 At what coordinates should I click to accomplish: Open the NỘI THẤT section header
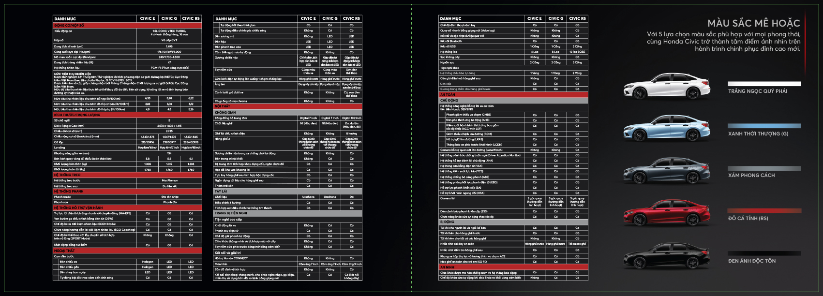(223, 106)
